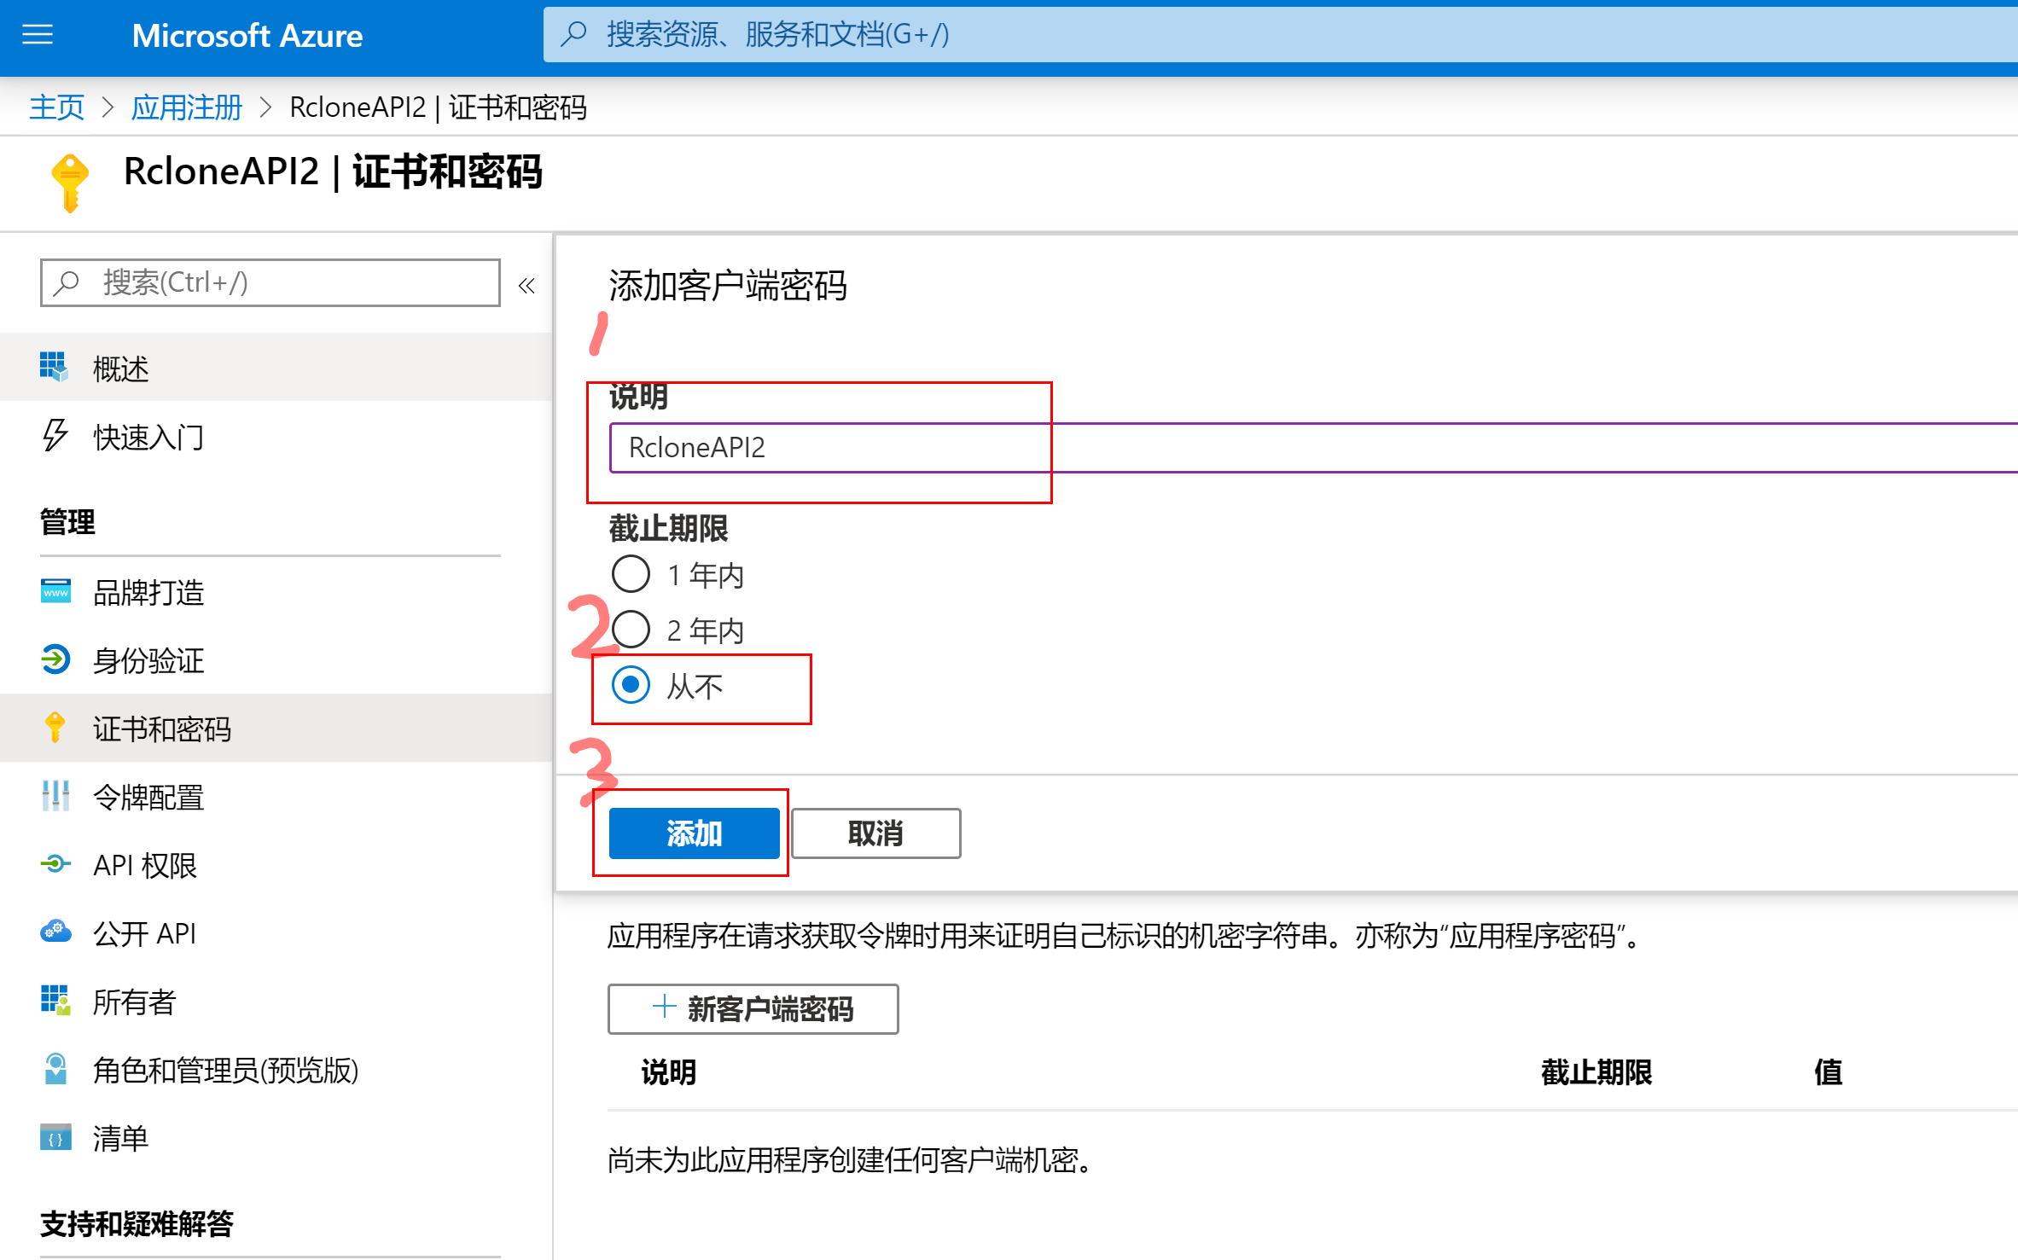This screenshot has width=2018, height=1260.
Task: Open the hamburger portal menu
Action: pos(38,35)
